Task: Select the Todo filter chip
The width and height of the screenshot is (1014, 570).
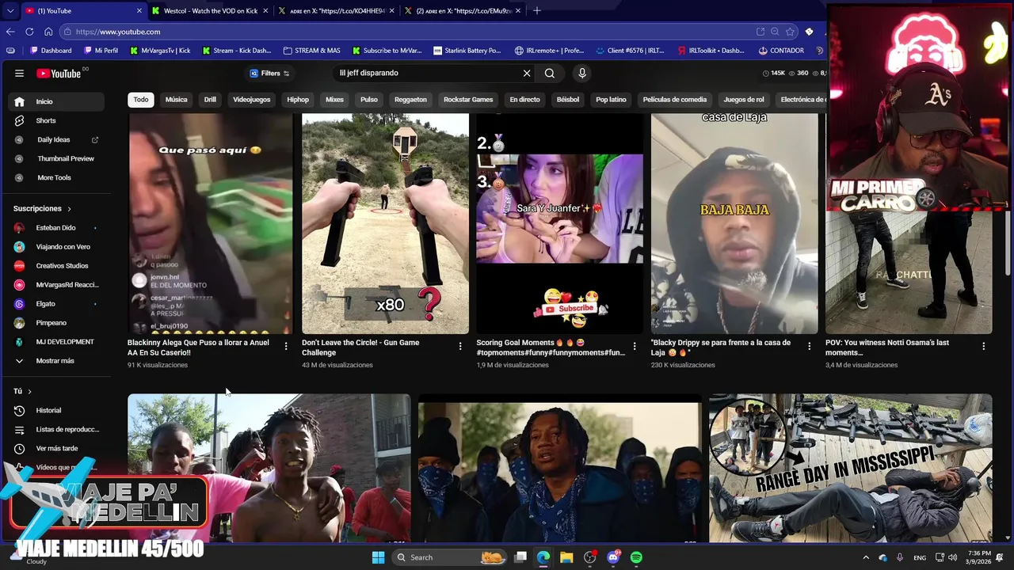Action: point(141,100)
